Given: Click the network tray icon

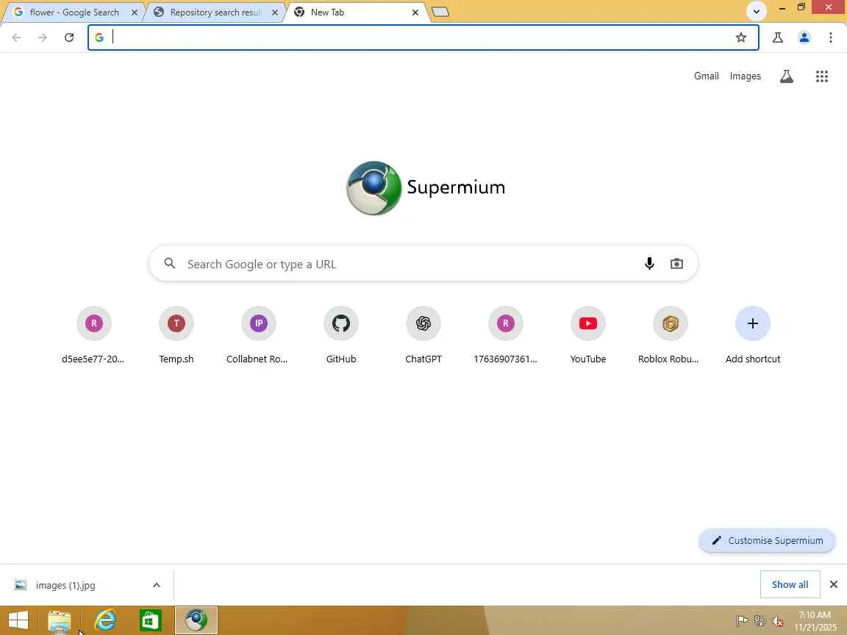Looking at the screenshot, I should click(760, 621).
